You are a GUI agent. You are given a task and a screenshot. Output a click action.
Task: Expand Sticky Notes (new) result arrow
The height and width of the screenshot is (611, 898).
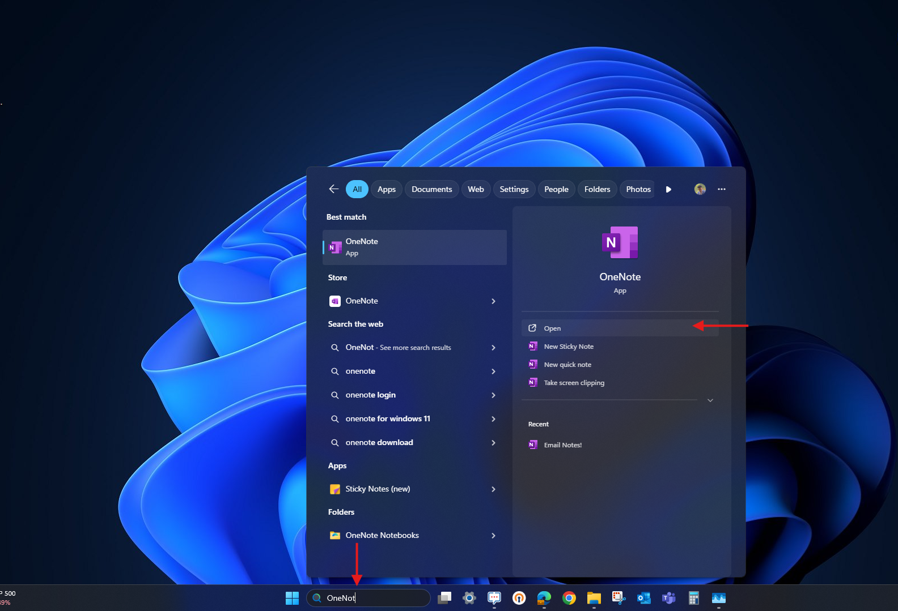[493, 489]
